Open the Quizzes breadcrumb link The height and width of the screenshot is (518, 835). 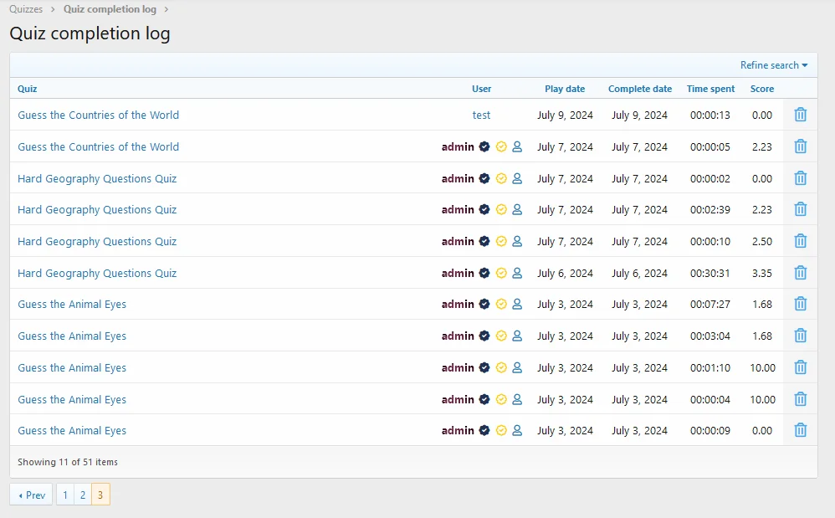[26, 9]
